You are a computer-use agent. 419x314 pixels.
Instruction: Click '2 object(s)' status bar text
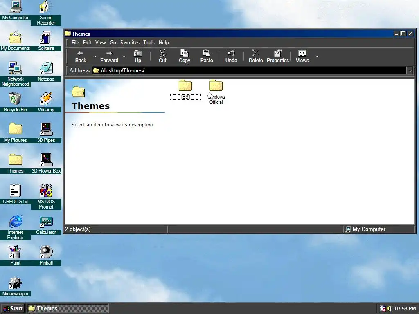click(x=78, y=229)
